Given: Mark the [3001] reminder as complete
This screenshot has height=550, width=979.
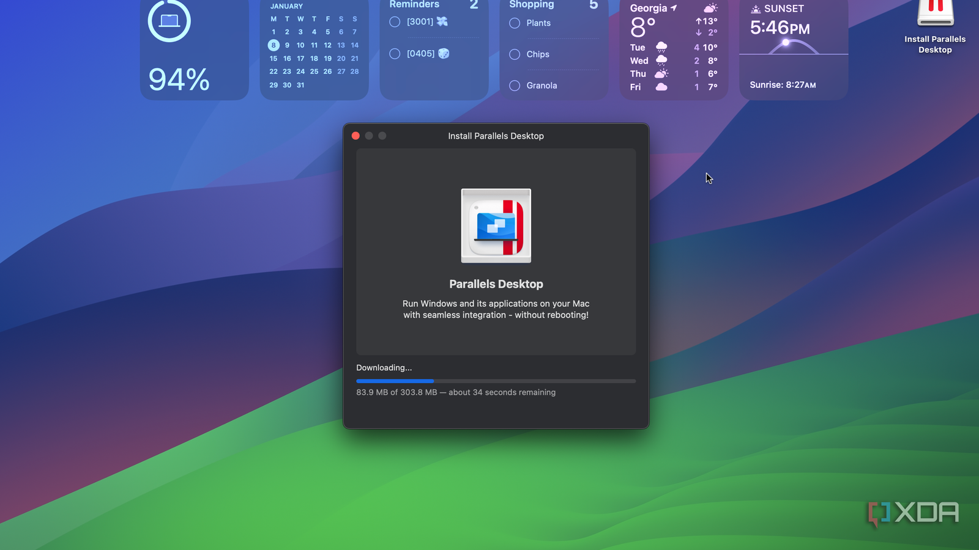Looking at the screenshot, I should pyautogui.click(x=395, y=22).
